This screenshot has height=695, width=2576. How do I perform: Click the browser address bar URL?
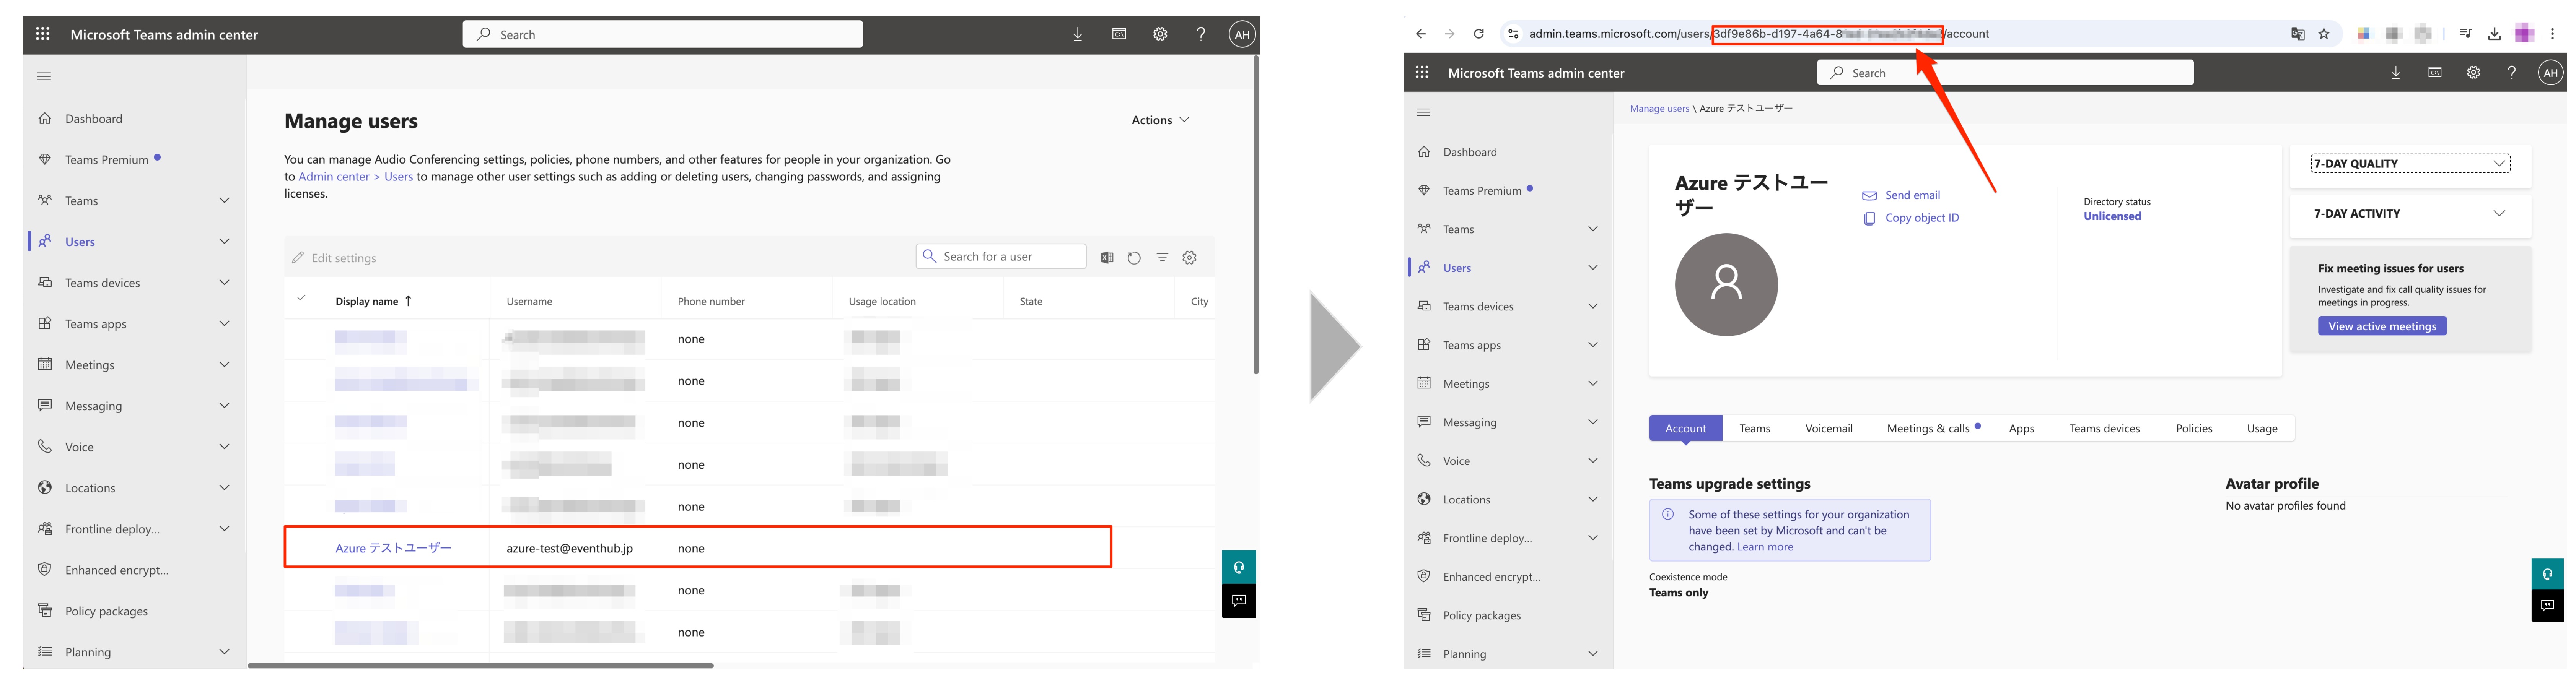point(1758,34)
